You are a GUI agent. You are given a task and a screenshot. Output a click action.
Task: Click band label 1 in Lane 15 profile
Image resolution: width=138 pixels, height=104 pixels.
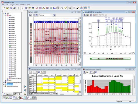[99, 20]
